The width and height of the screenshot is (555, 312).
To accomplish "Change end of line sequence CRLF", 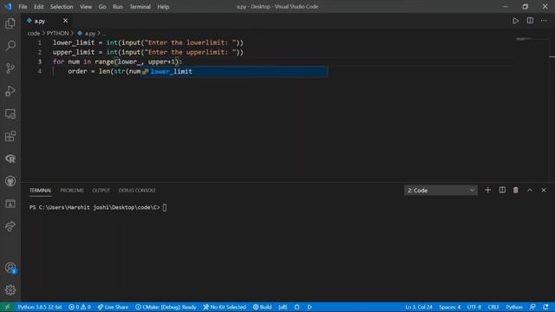I will (493, 307).
